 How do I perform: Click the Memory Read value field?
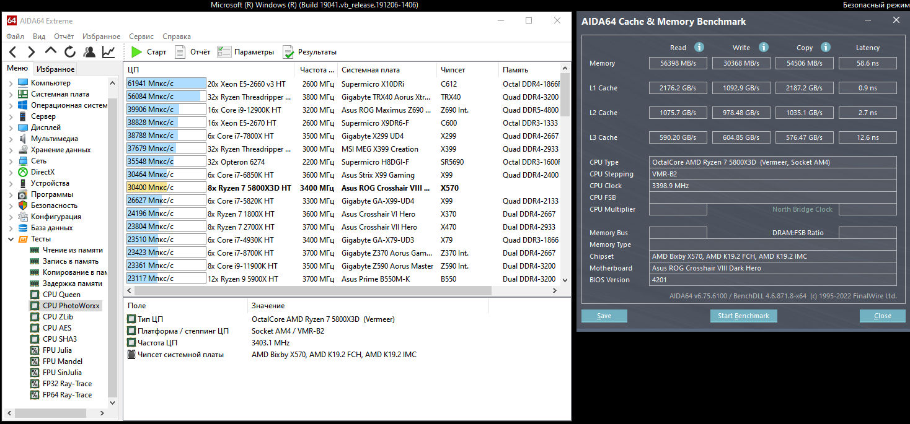coord(678,63)
